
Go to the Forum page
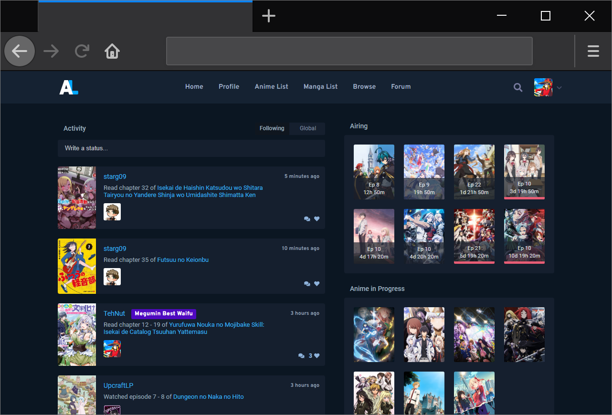(x=401, y=87)
